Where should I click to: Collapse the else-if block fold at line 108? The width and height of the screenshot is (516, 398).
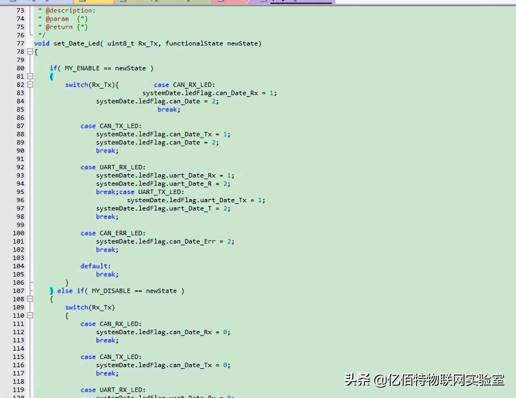tap(30, 299)
